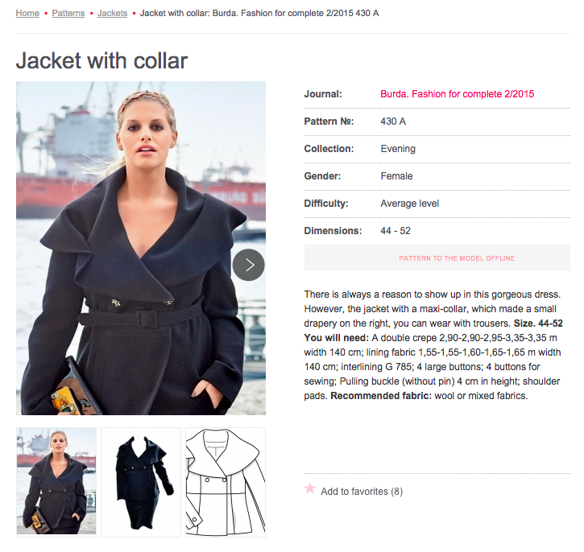Viewport: 584px width, 552px height.
Task: Open Burda Fashion for complete 2/2015 journal
Action: (x=457, y=93)
